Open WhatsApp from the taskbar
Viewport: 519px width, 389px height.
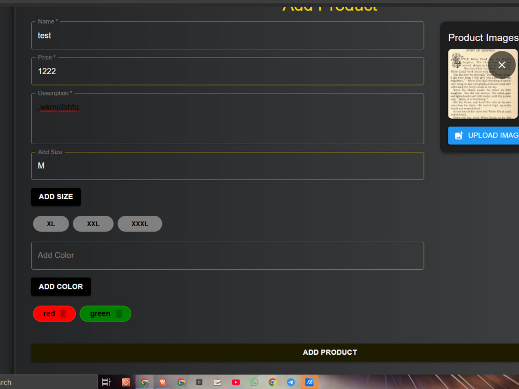[x=254, y=382]
